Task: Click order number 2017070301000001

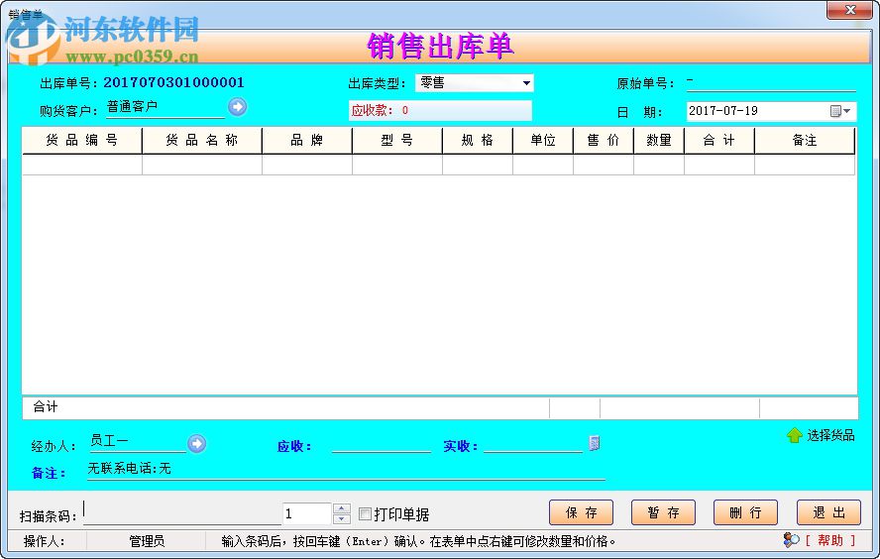Action: point(174,82)
